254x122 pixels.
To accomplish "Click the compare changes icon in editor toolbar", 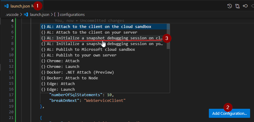I will [x=237, y=6].
